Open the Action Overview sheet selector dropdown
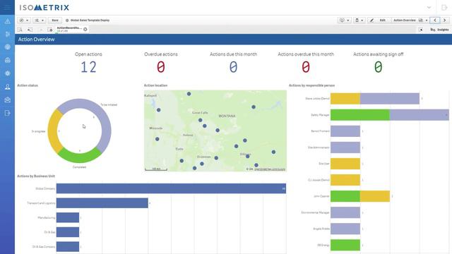This screenshot has width=452, height=254. point(410,20)
